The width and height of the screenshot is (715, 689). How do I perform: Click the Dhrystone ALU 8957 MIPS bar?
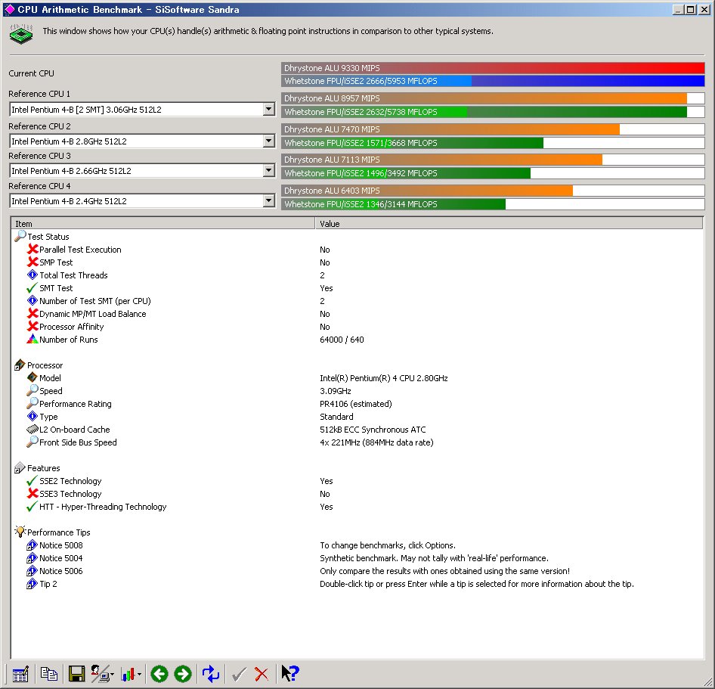tap(493, 98)
